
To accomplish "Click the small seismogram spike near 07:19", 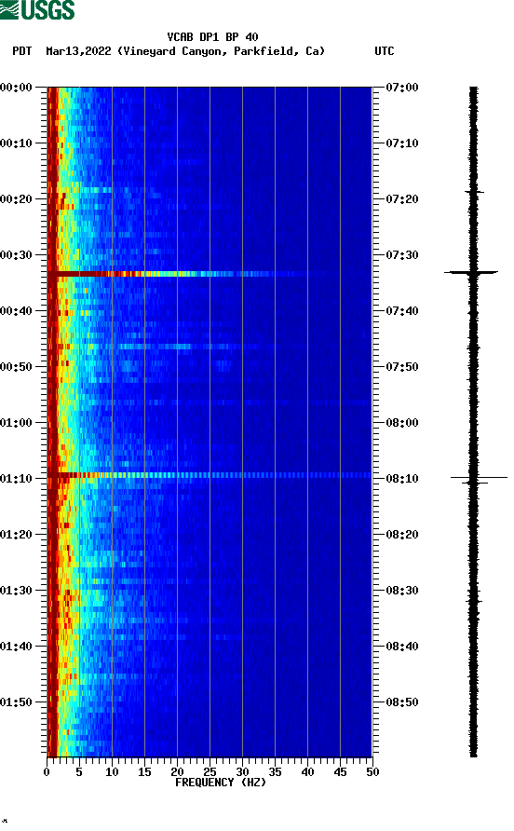I will pos(474,192).
